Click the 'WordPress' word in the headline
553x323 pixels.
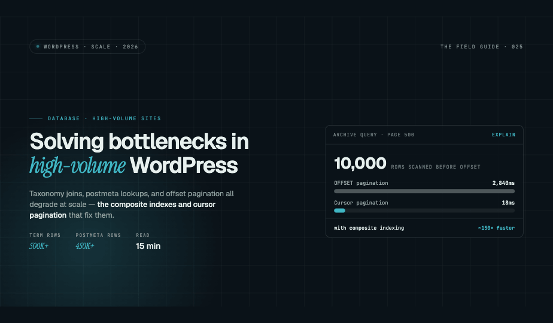point(184,165)
